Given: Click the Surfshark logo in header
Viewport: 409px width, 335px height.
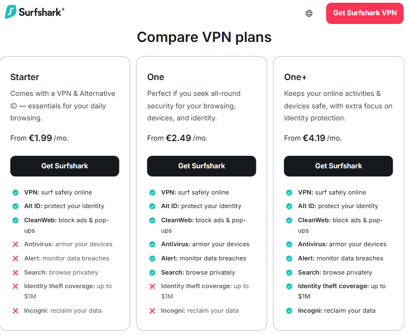Looking at the screenshot, I should [x=34, y=13].
